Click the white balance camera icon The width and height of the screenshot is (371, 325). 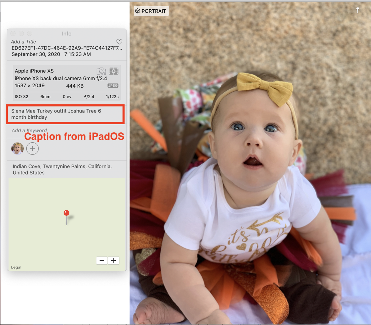point(101,71)
